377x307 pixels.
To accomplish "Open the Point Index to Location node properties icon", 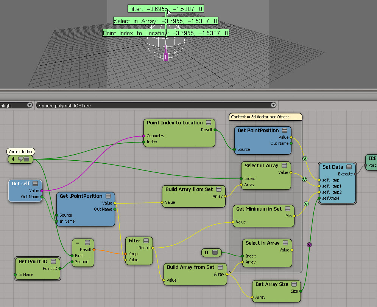I will point(209,123).
